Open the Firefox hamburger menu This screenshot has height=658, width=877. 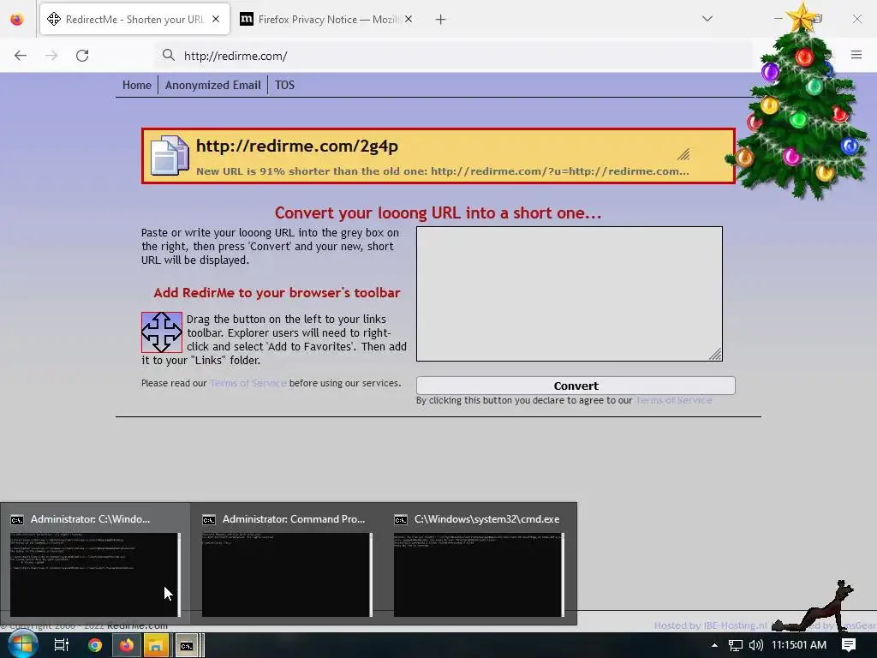point(856,55)
